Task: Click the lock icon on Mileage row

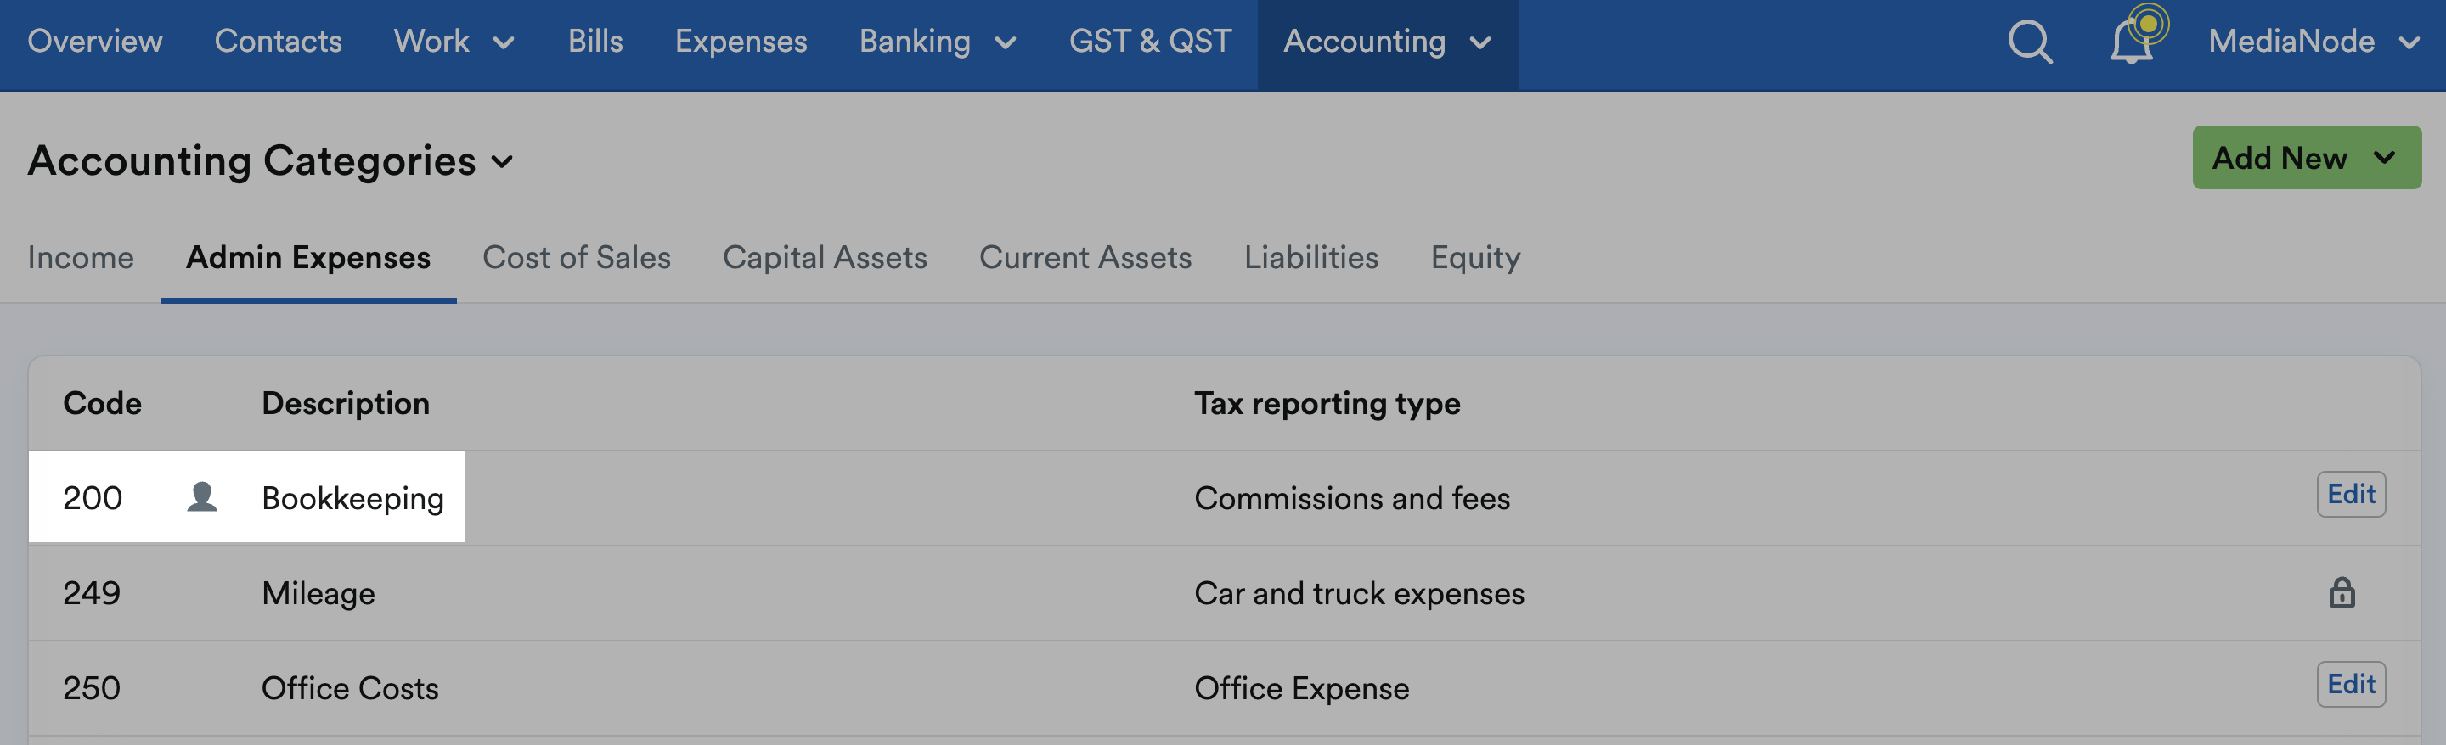Action: click(x=2342, y=592)
